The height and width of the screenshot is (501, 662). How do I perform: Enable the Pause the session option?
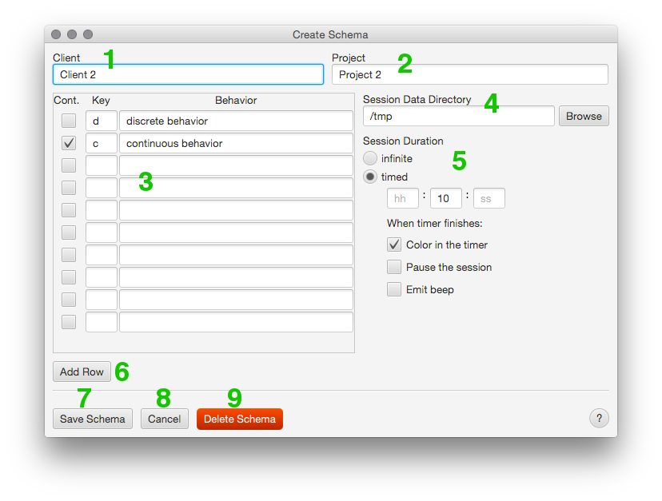(394, 267)
